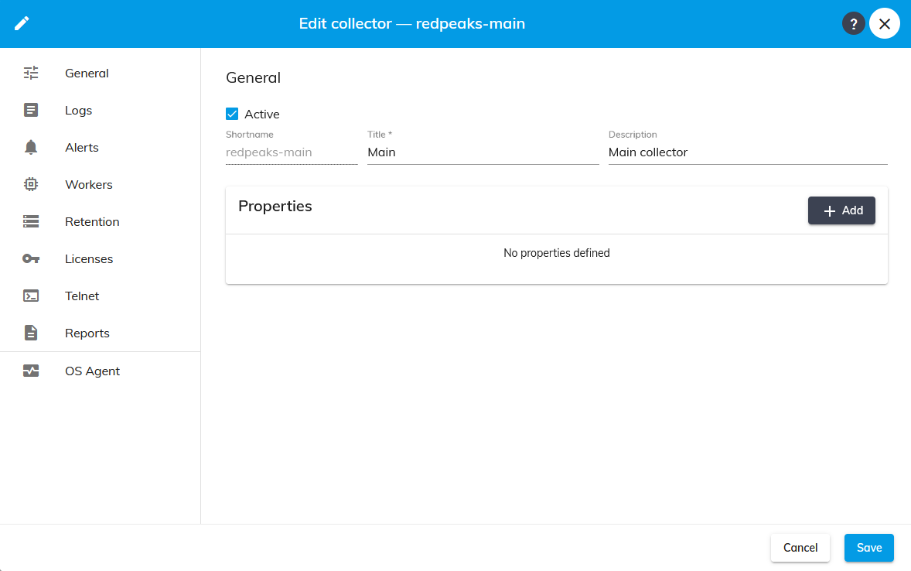Click the Retention storage icon
This screenshot has width=911, height=571.
[31, 221]
